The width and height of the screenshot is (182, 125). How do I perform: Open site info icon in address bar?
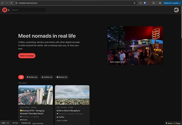pyautogui.click(x=16, y=3)
